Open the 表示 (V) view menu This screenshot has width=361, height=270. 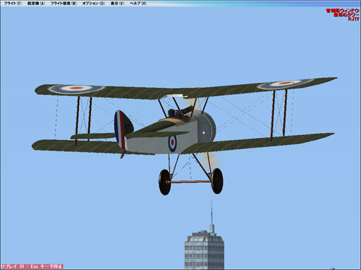point(117,4)
